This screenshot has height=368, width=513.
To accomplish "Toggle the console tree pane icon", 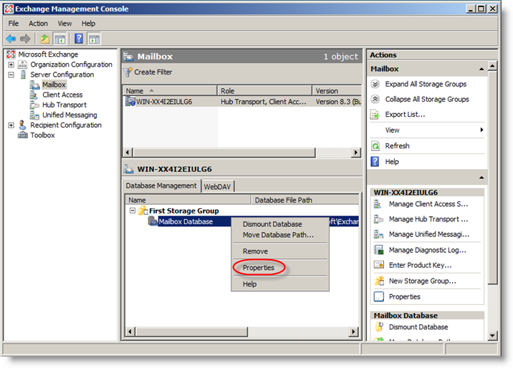I will [60, 39].
